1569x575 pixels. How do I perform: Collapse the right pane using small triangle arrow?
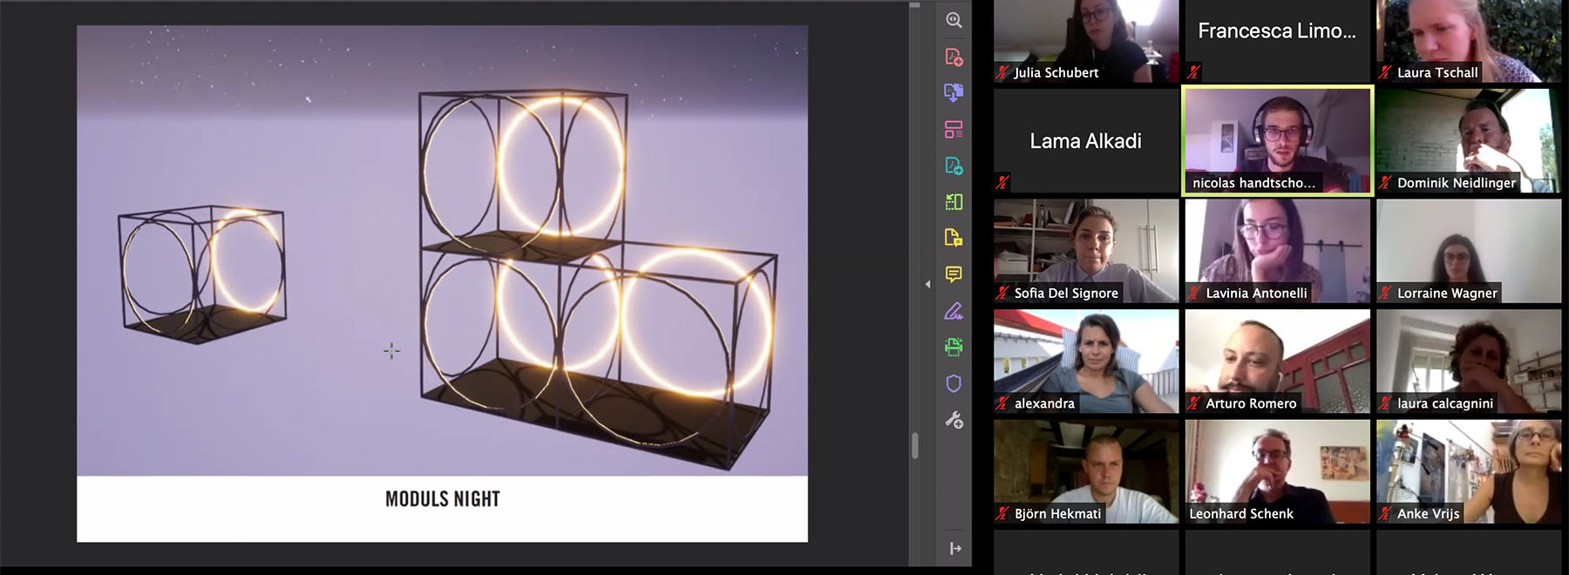click(927, 284)
